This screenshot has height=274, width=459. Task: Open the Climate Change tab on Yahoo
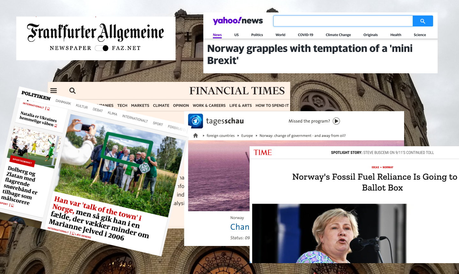(338, 35)
